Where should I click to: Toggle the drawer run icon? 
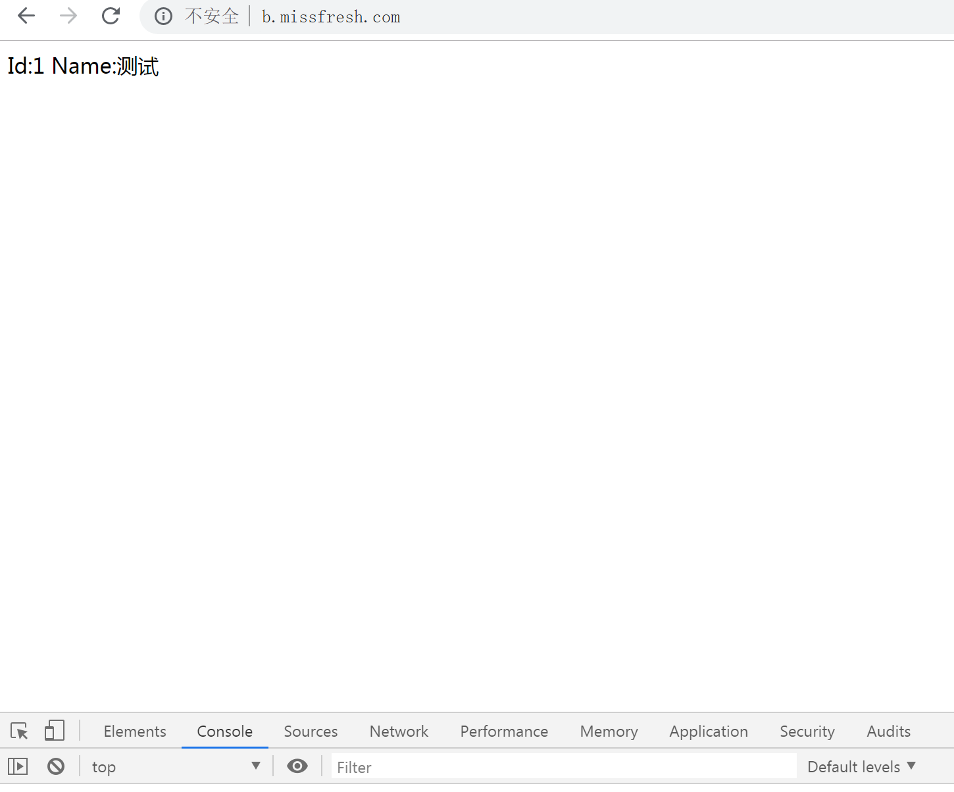tap(18, 766)
